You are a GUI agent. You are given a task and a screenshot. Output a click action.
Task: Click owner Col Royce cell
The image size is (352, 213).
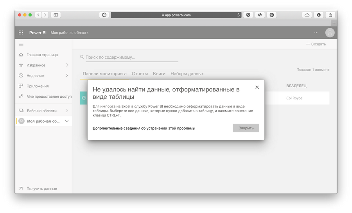(x=294, y=98)
